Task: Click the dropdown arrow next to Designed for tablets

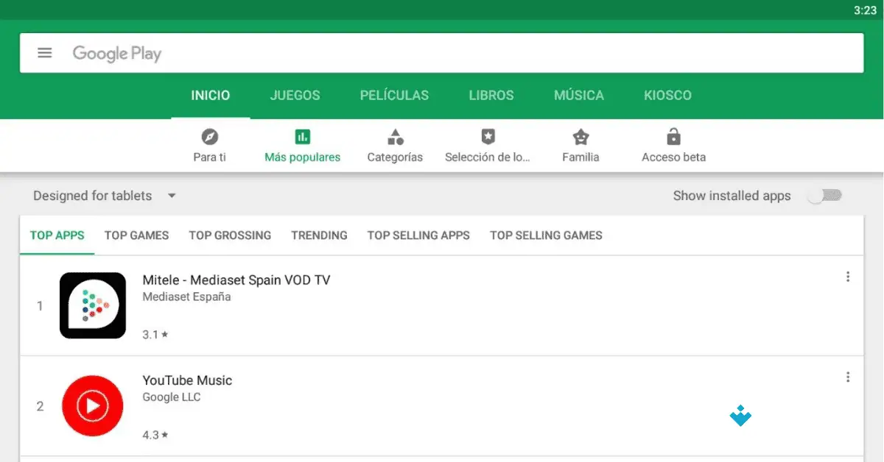Action: (171, 196)
